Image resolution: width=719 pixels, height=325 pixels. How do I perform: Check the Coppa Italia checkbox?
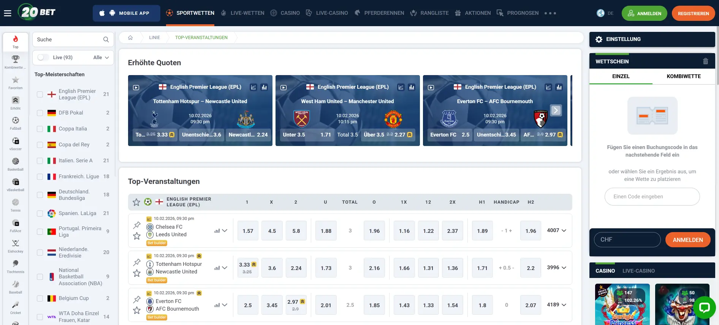(40, 129)
